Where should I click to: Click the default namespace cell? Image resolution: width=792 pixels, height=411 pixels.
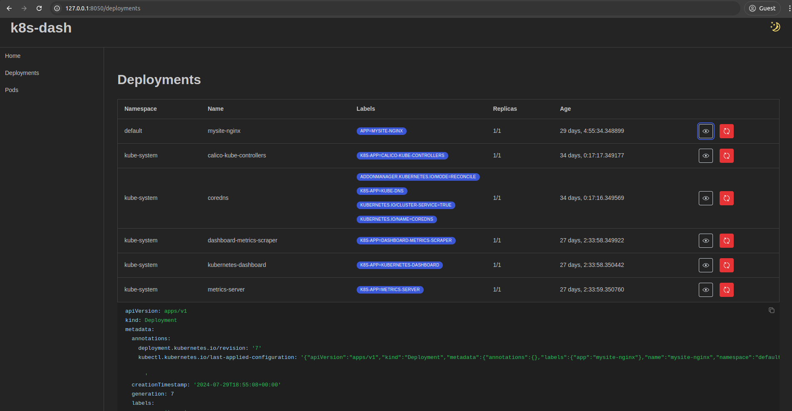coord(133,131)
